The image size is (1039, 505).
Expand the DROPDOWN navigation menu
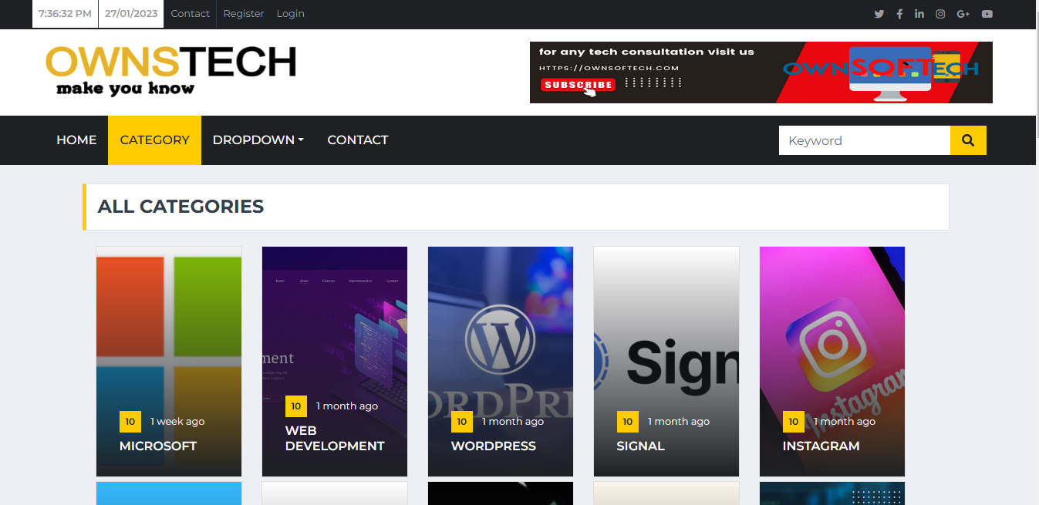(x=258, y=140)
